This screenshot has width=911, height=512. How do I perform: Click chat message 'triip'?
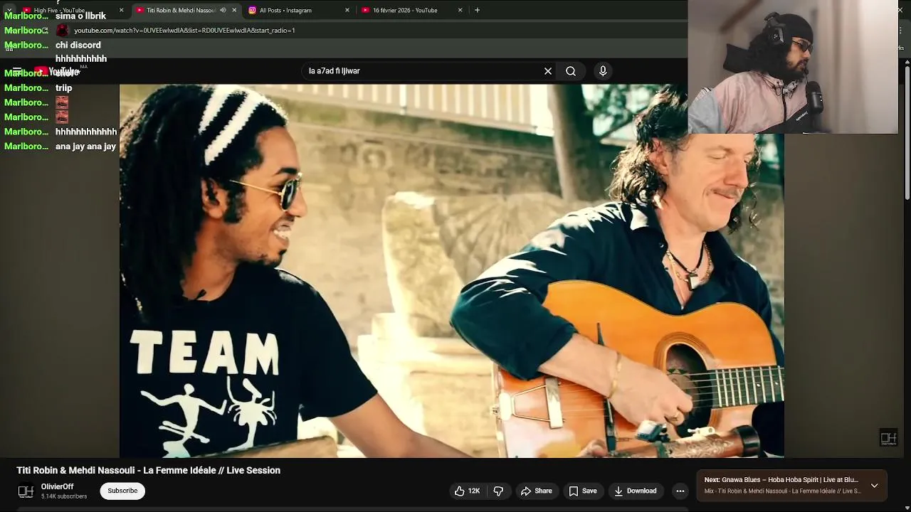click(x=64, y=88)
